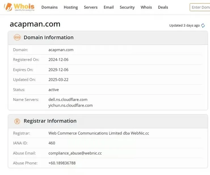210x175 pixels.
Task: Click the Updated 3 days ago text
Action: coord(184,26)
